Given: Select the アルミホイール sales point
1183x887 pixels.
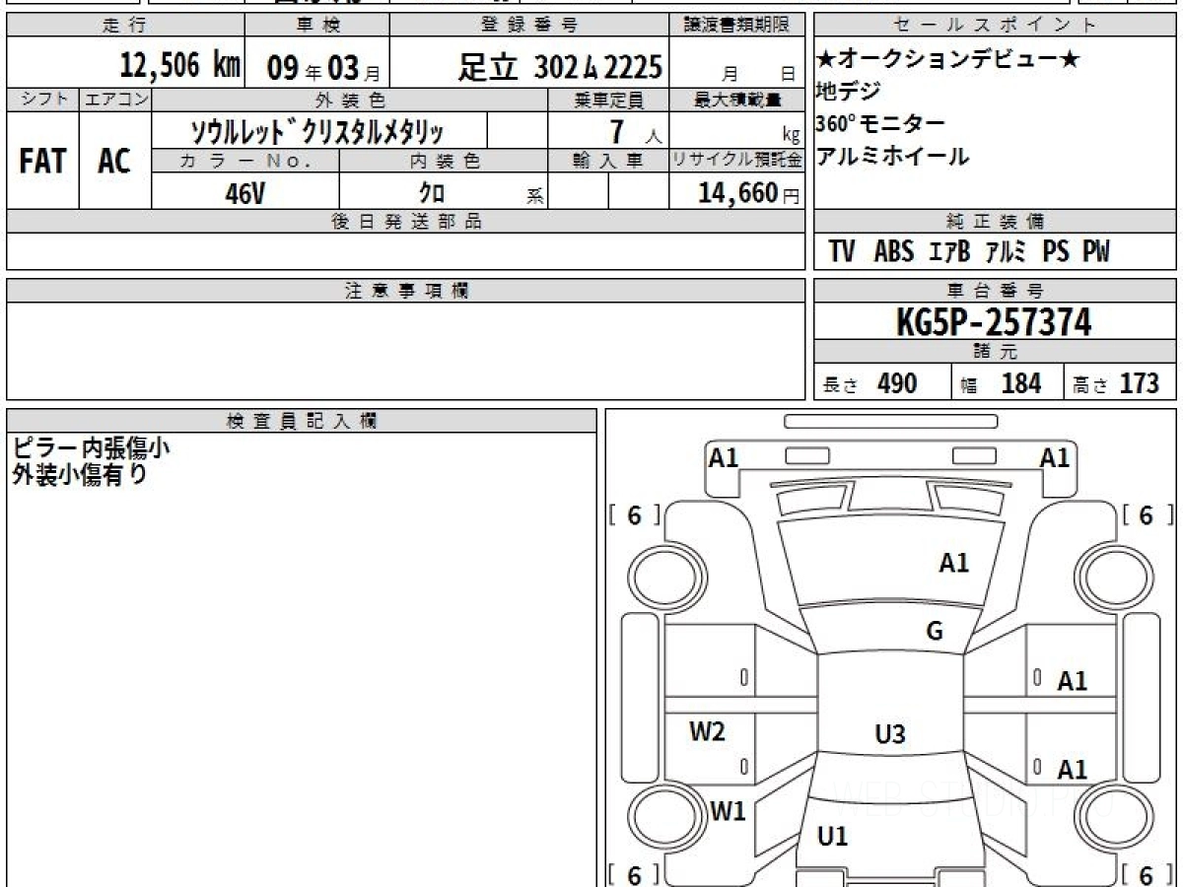Looking at the screenshot, I should pyautogui.click(x=893, y=156).
